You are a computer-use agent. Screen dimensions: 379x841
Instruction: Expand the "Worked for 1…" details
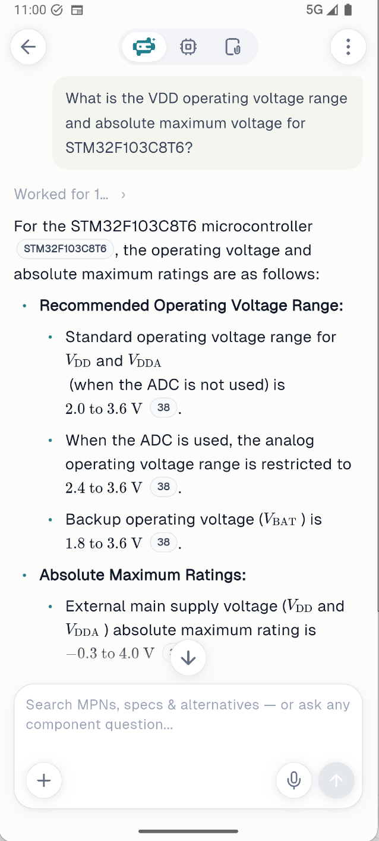(x=70, y=194)
